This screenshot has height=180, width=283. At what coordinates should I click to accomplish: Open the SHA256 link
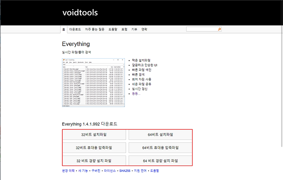pos(125,170)
